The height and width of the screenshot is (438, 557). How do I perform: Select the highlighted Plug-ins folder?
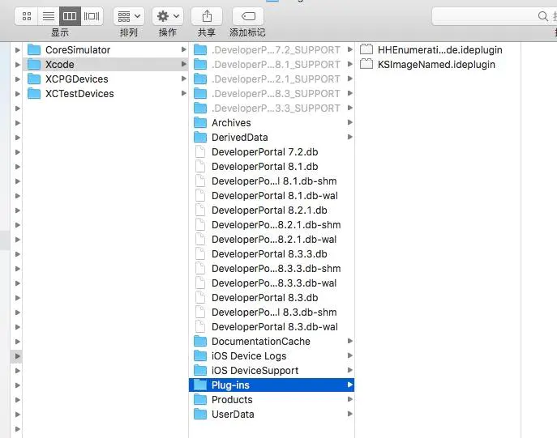272,385
